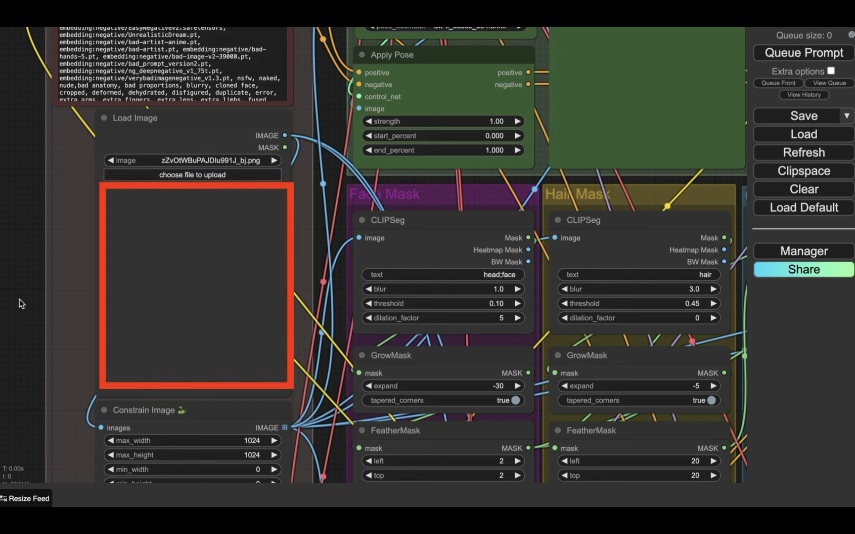This screenshot has width=855, height=534.
Task: Decrease max_height 1024 using left arrow
Action: pos(110,455)
